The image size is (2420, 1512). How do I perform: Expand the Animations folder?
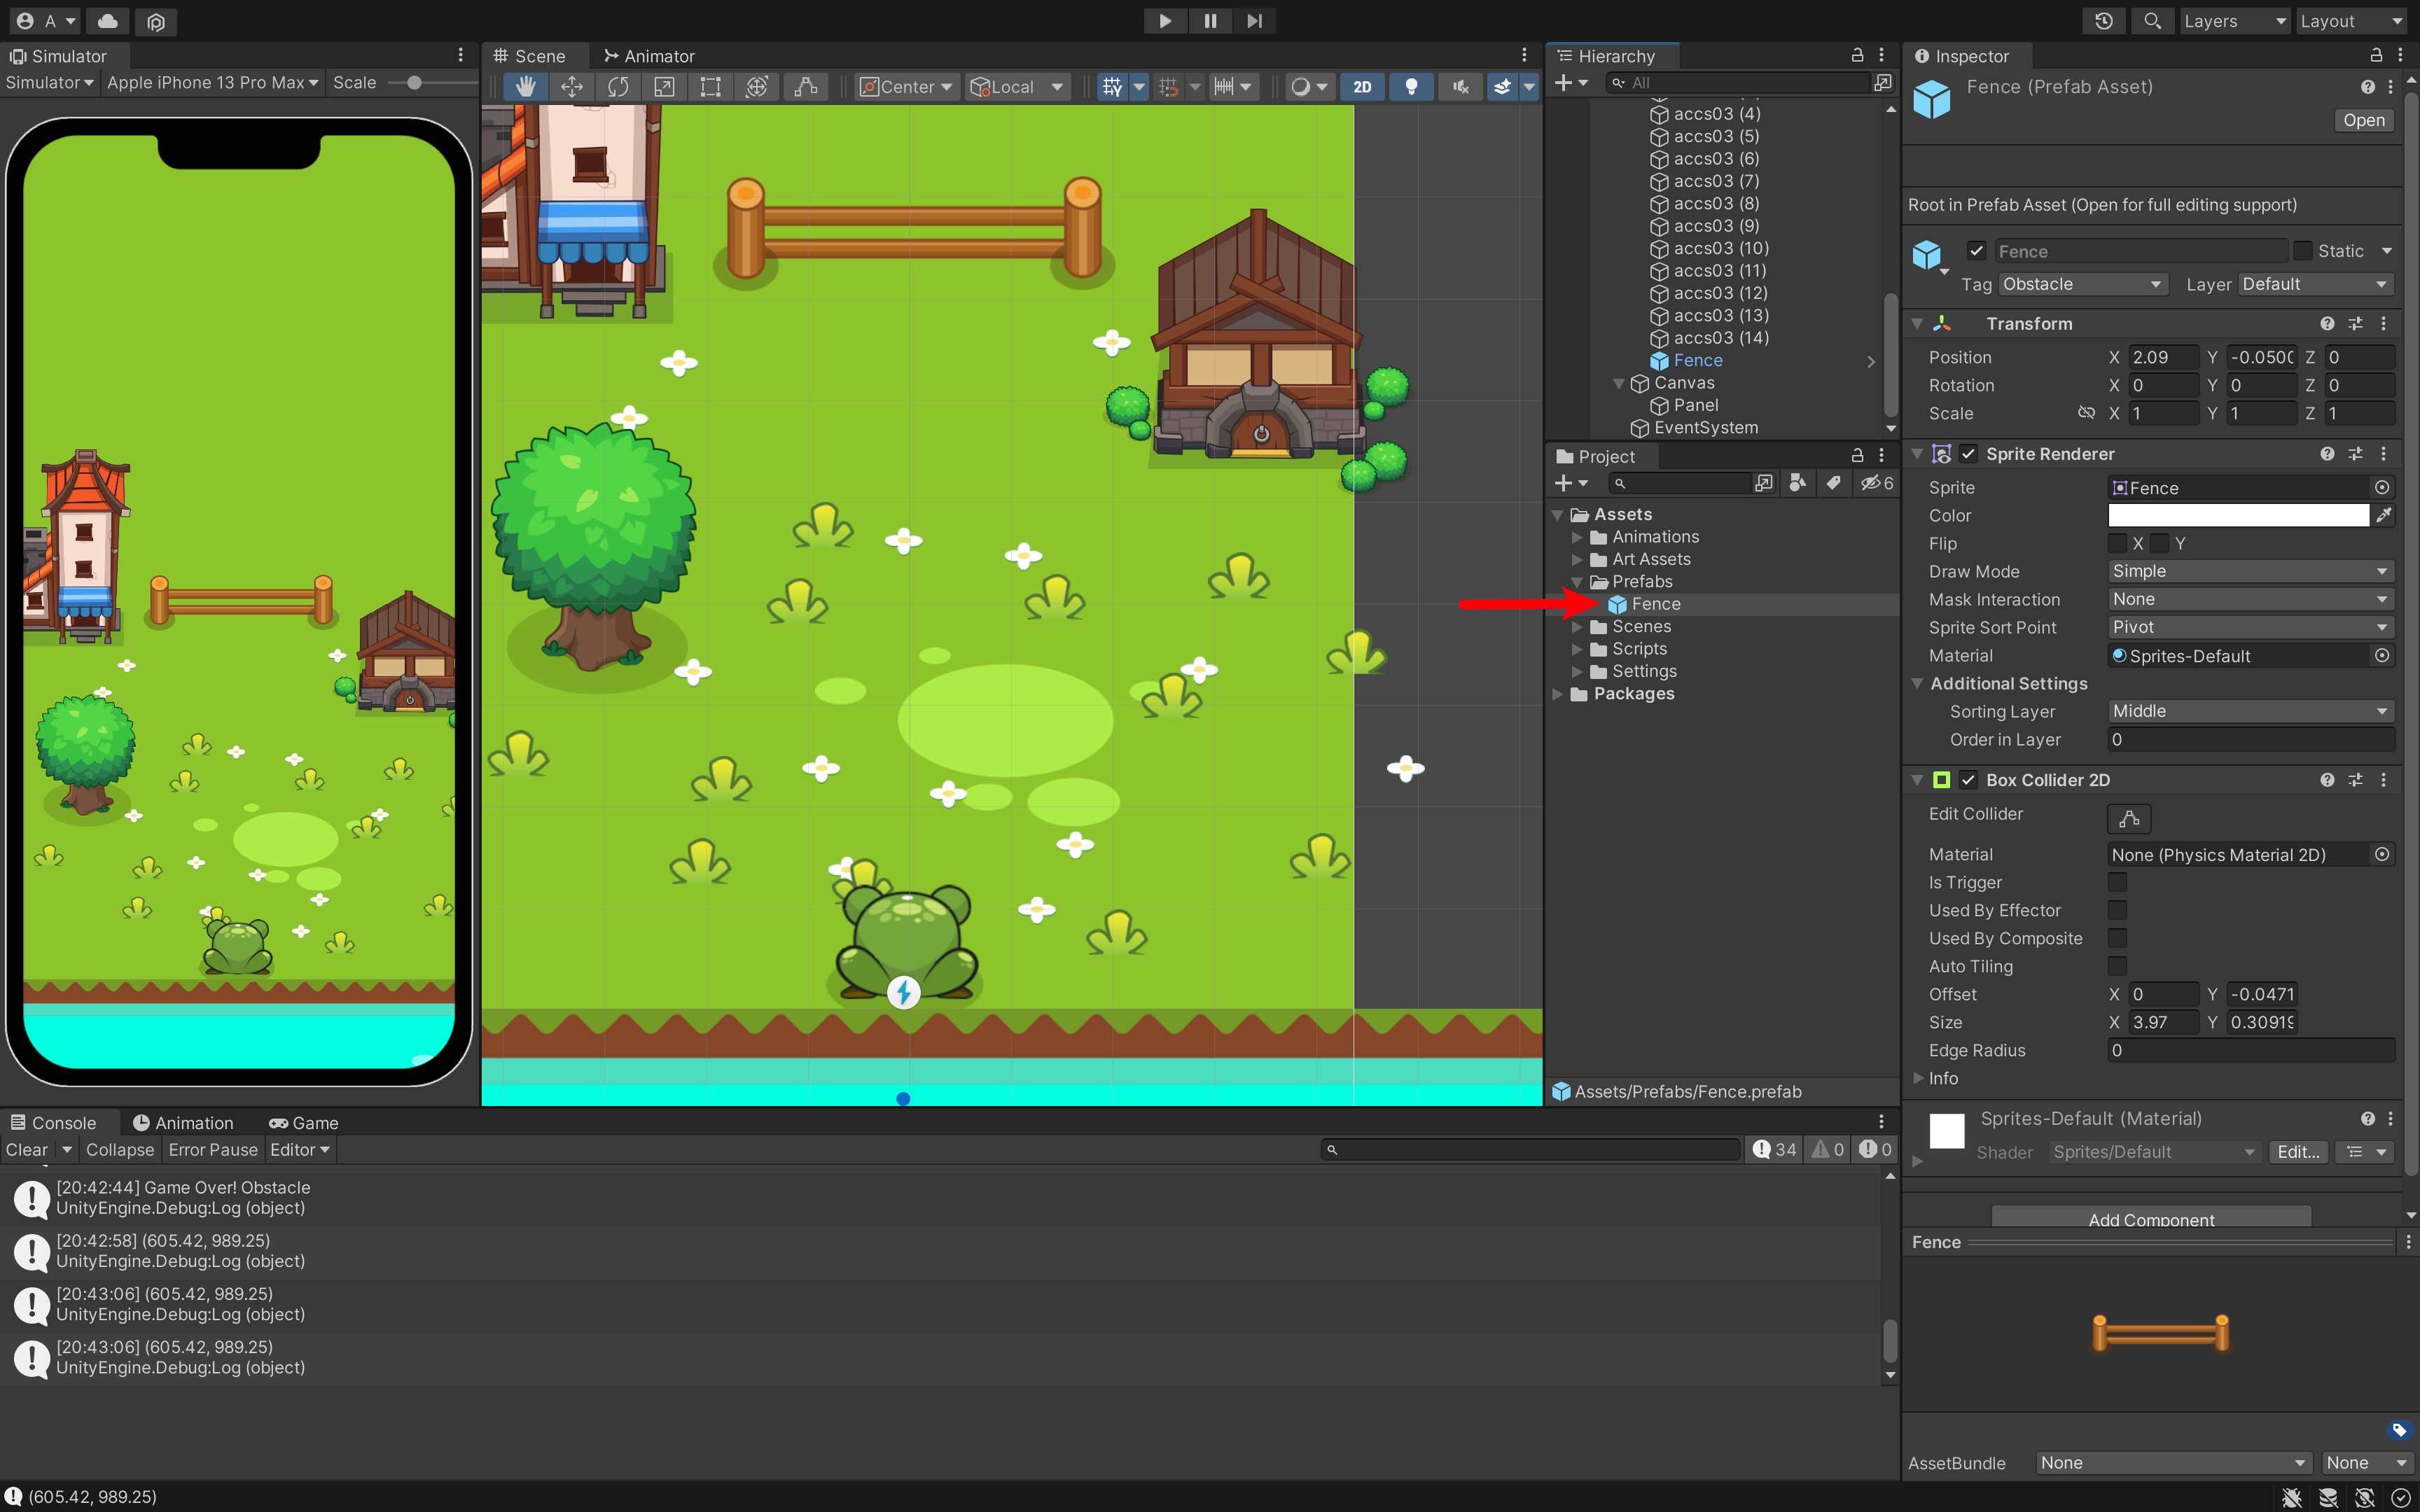[x=1577, y=537]
